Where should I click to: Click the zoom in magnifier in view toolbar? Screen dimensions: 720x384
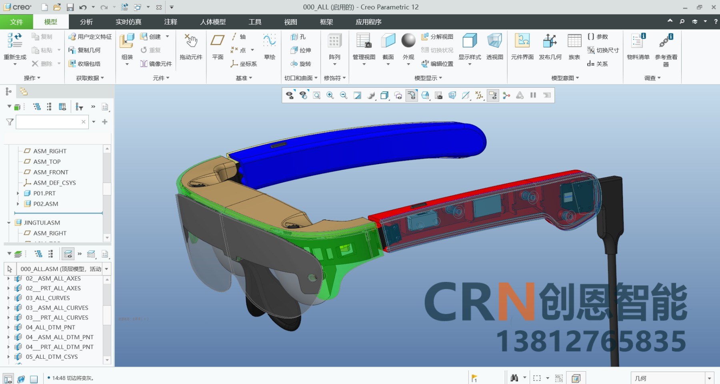click(330, 95)
